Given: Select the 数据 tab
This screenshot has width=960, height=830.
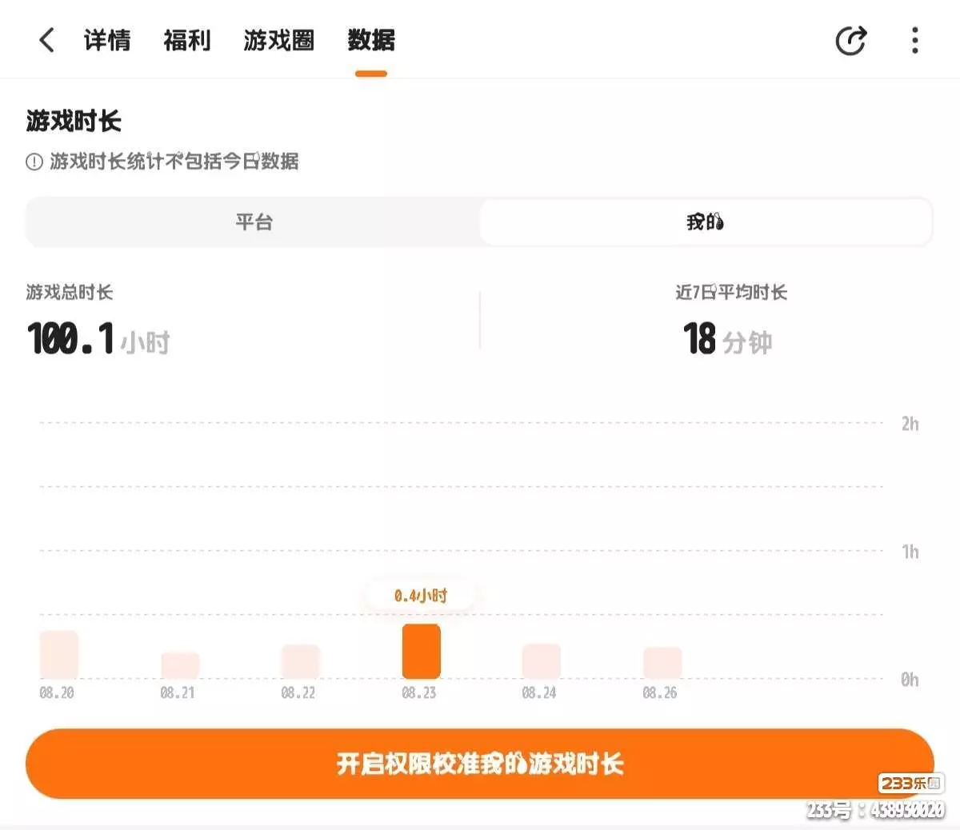Looking at the screenshot, I should click(371, 40).
